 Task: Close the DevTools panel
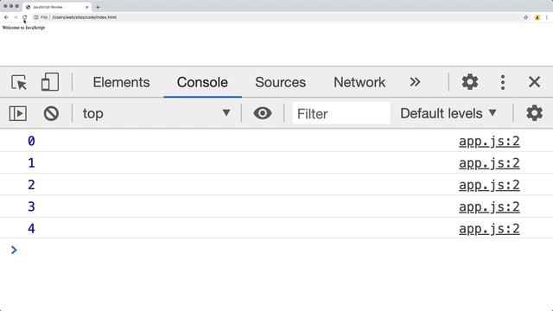[x=534, y=82]
